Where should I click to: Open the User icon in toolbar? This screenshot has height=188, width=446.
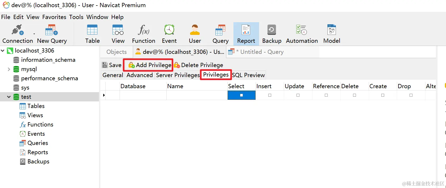pos(195,30)
